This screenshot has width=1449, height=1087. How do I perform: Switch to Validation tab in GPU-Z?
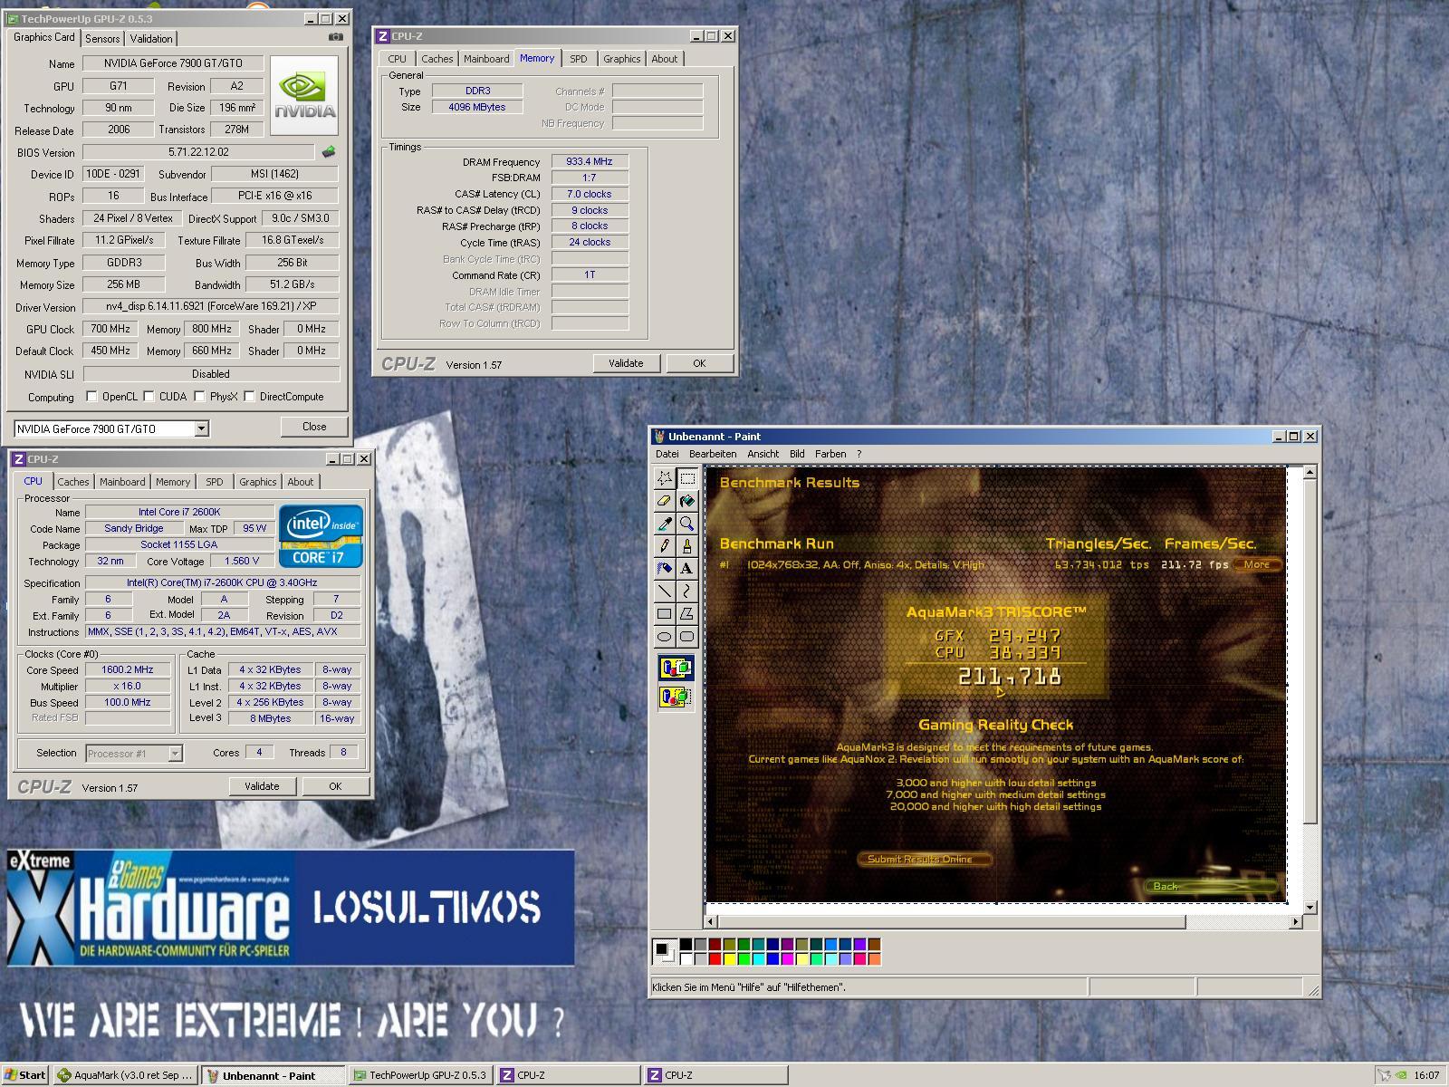151,39
